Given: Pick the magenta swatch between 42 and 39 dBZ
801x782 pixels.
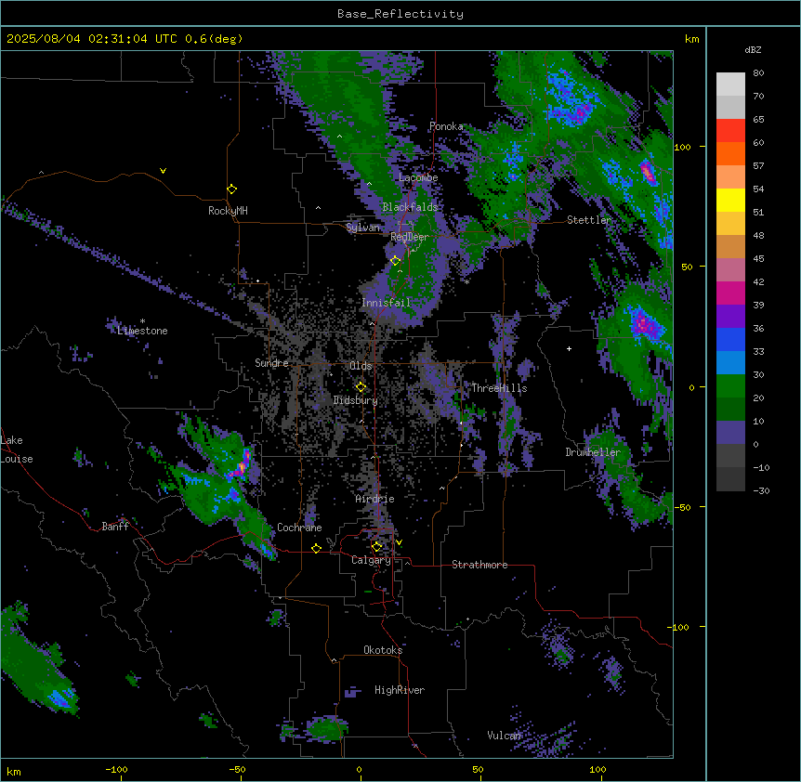Looking at the screenshot, I should pos(730,293).
